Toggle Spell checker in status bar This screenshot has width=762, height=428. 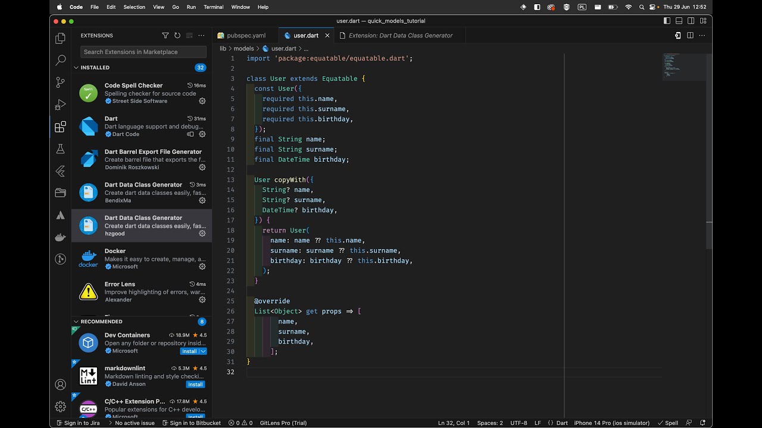click(668, 423)
